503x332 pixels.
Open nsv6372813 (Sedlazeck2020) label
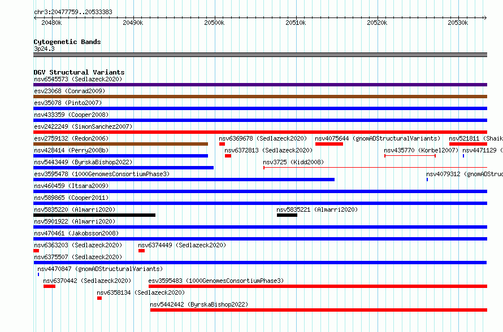268,150
